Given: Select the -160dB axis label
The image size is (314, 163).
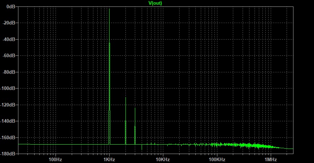Looking at the screenshot, I should click(x=8, y=137).
